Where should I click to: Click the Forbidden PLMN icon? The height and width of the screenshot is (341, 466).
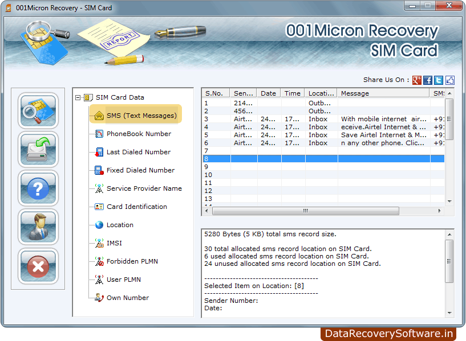point(99,261)
